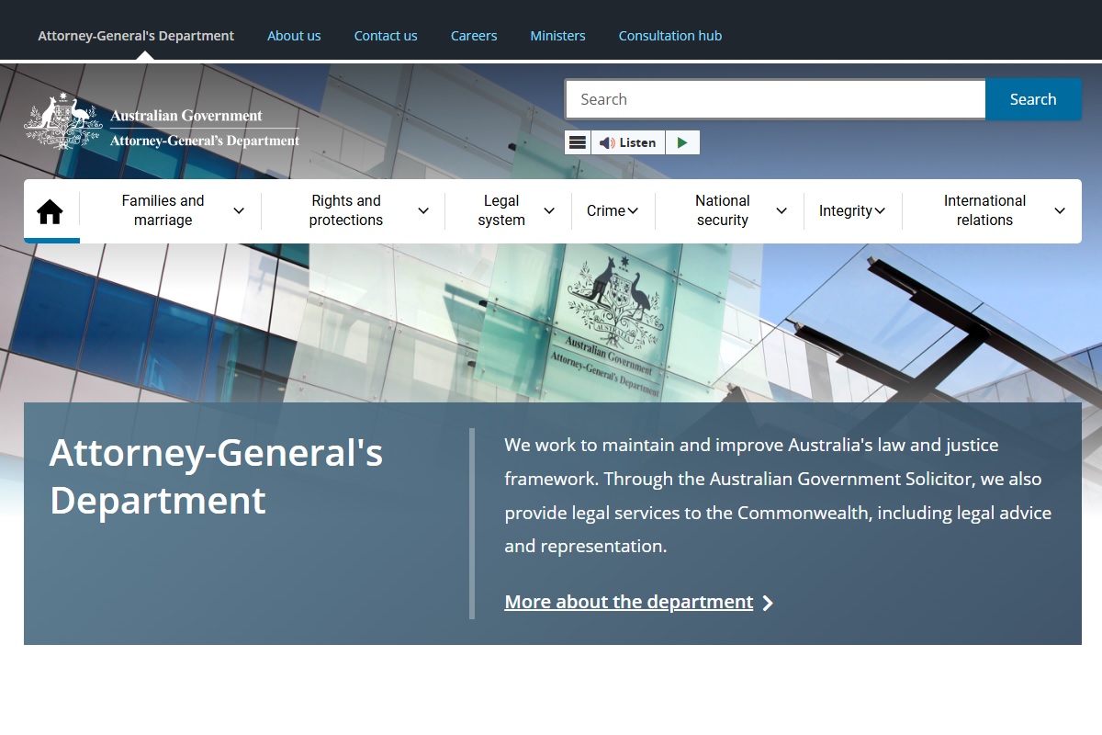Expand the National security chevron
The height and width of the screenshot is (735, 1102).
click(782, 210)
